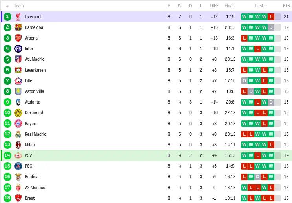Click the Arsenal club crest

18,38
